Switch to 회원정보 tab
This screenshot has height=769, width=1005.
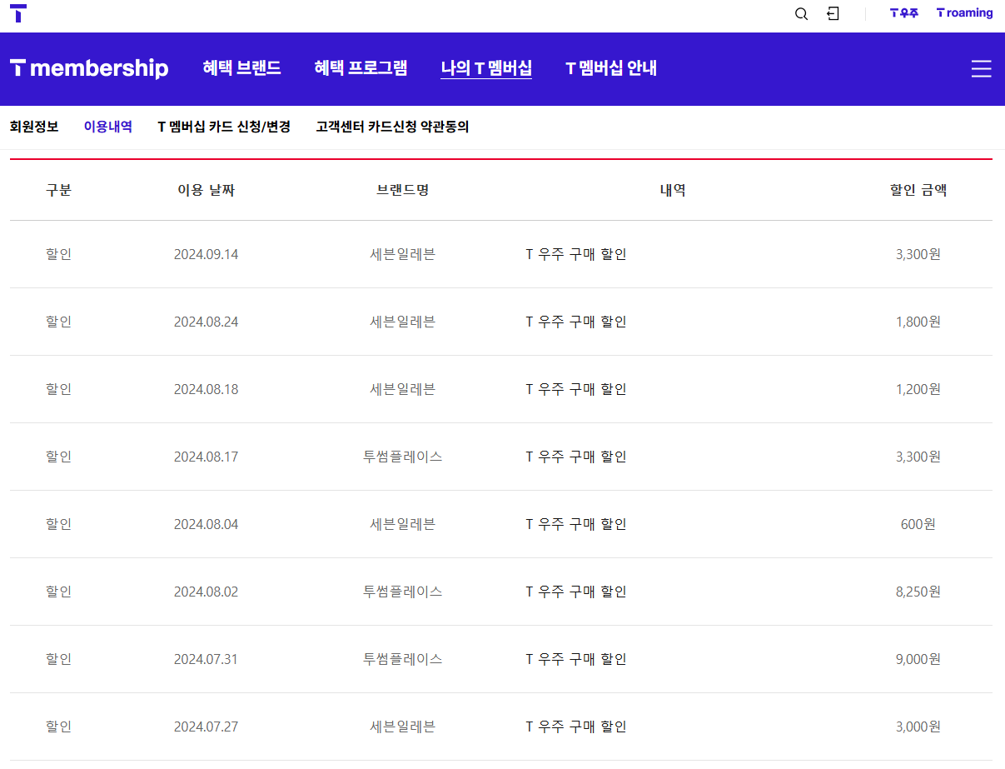34,127
